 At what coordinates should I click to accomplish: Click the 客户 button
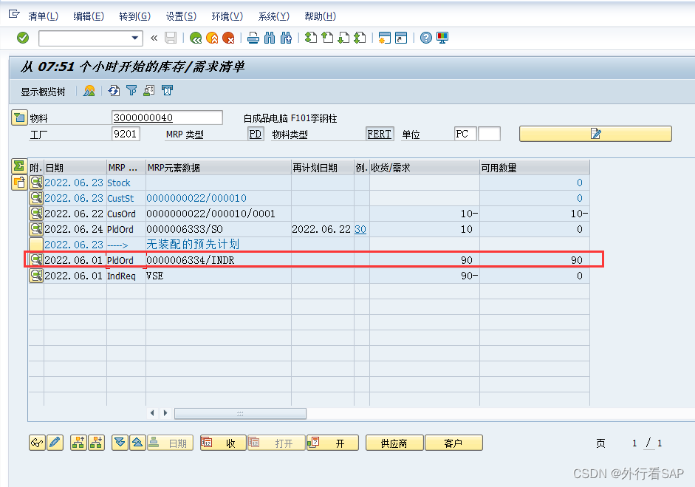453,443
